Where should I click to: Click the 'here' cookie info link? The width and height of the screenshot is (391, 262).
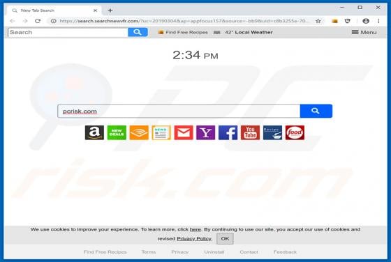pyautogui.click(x=195, y=229)
